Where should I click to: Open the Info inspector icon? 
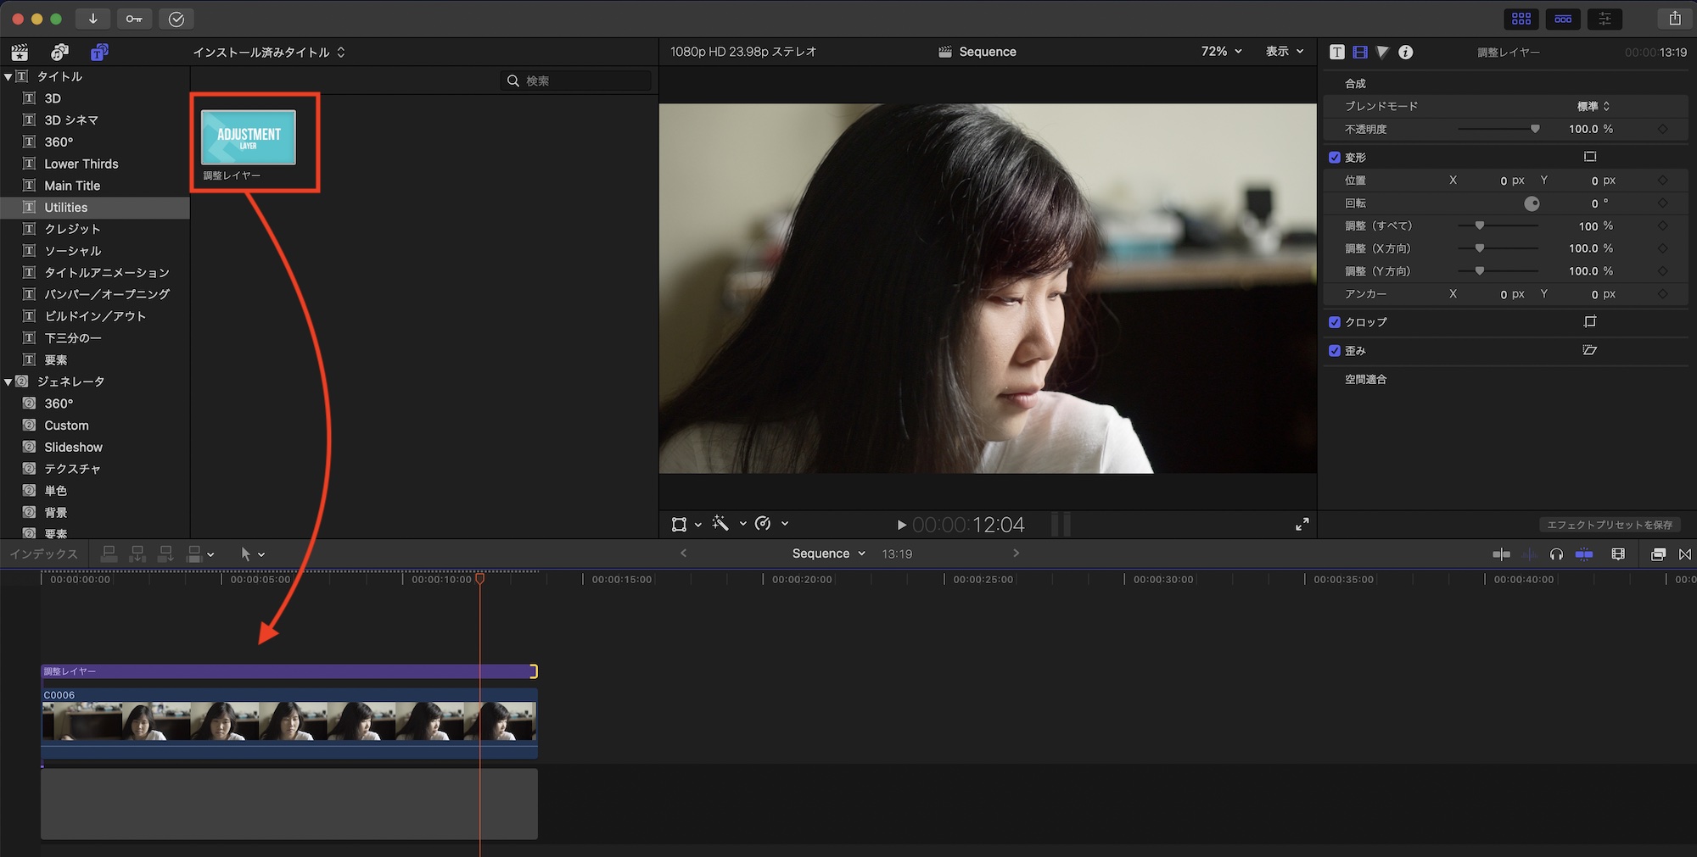(1406, 53)
